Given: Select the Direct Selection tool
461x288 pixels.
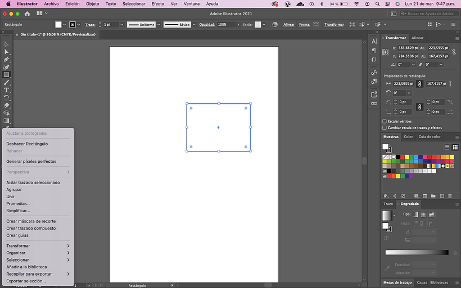Looking at the screenshot, I should pyautogui.click(x=7, y=52).
